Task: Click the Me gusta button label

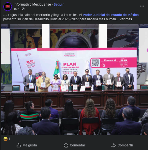Action: click(30, 145)
